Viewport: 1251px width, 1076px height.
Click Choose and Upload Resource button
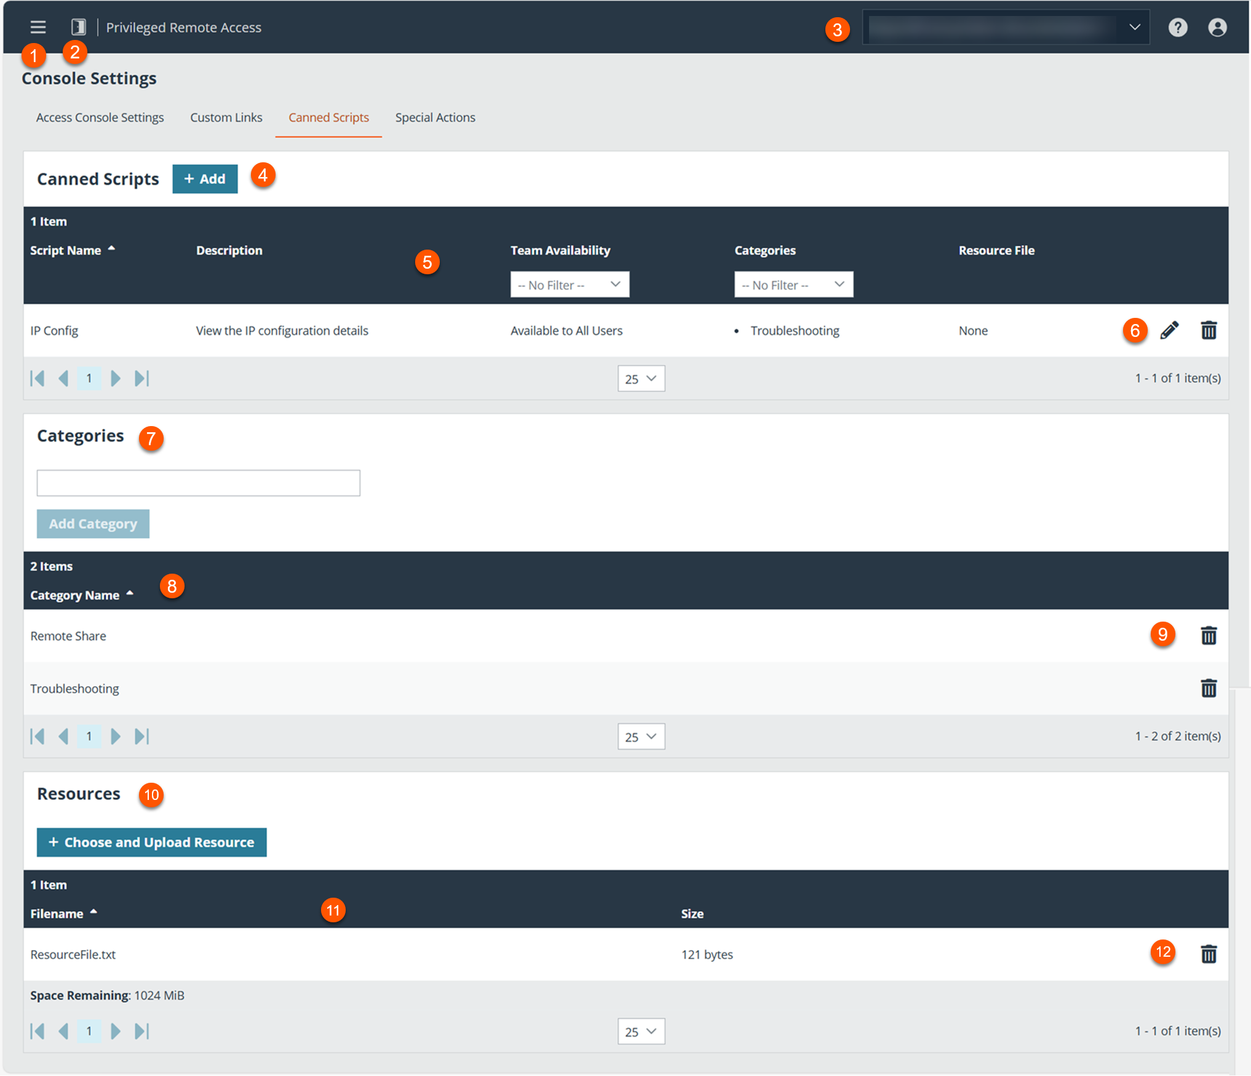click(151, 842)
